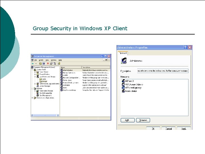205x154 pixels.
Task: Select Computer Management (Local) root node
Action: coord(44,67)
